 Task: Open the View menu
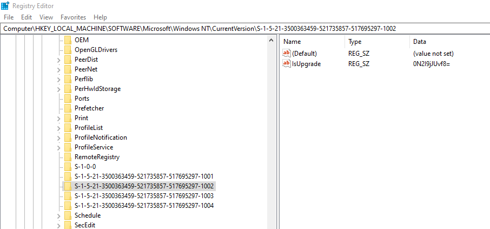click(47, 17)
